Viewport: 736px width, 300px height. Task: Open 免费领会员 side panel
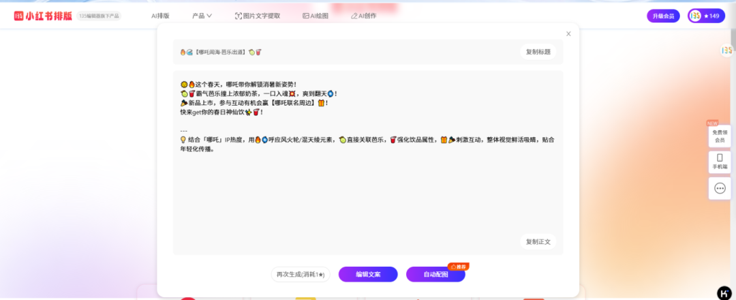click(x=720, y=136)
